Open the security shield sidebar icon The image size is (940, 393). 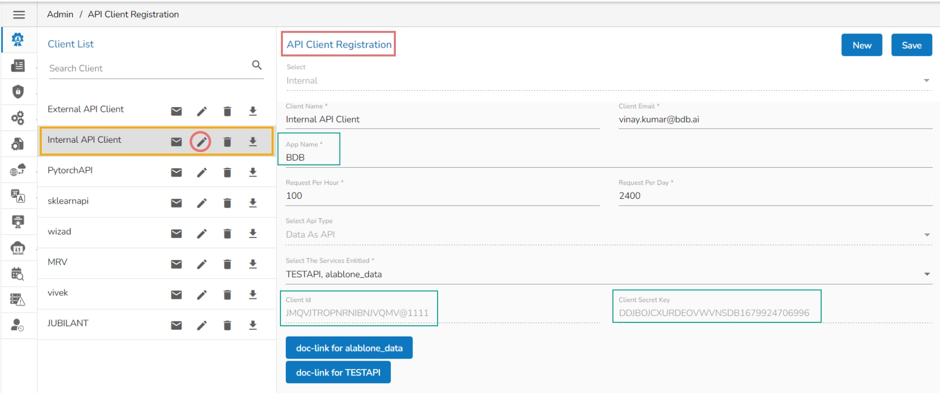(18, 92)
